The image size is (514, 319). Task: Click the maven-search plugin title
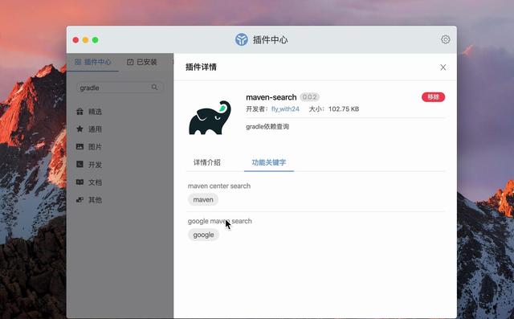click(x=271, y=97)
